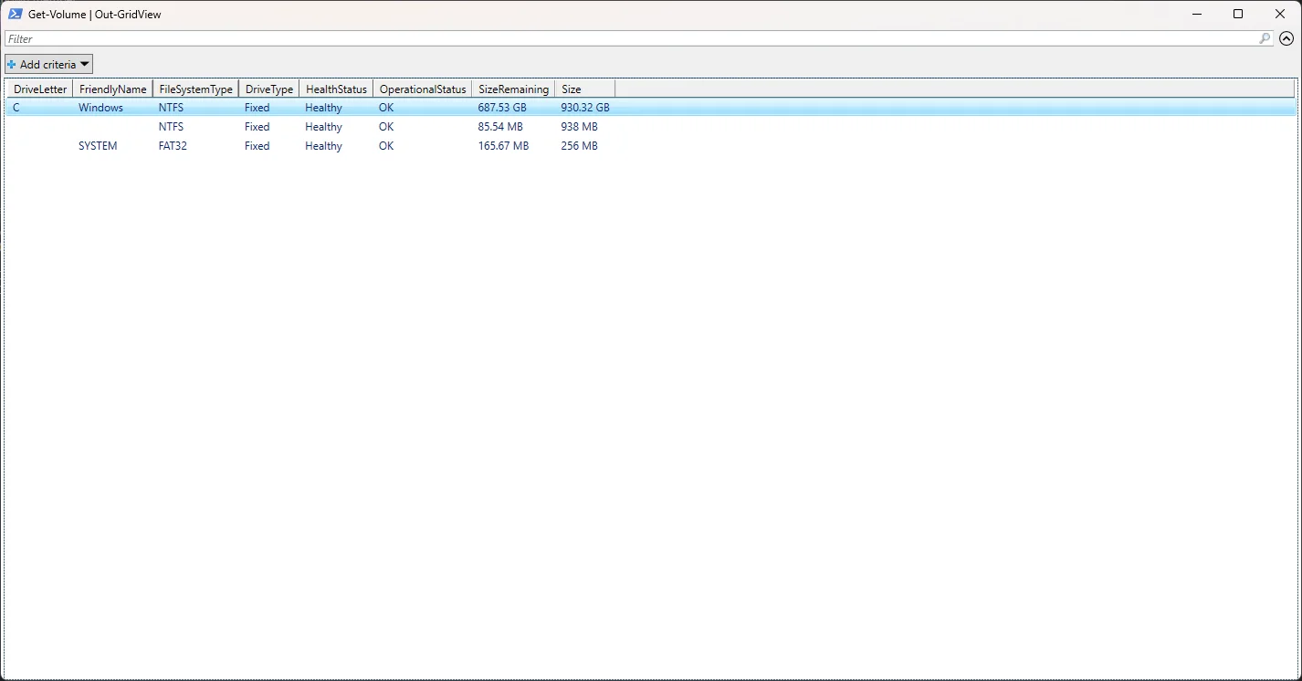Click the 256 MB size value
Image resolution: width=1302 pixels, height=681 pixels.
(579, 146)
